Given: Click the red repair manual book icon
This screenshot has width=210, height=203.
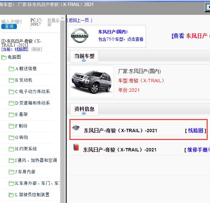Looking at the screenshot, I should [x=76, y=147].
